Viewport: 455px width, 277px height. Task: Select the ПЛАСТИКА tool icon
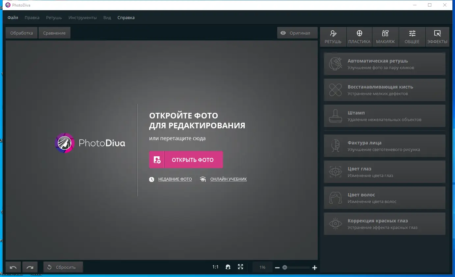click(x=359, y=36)
